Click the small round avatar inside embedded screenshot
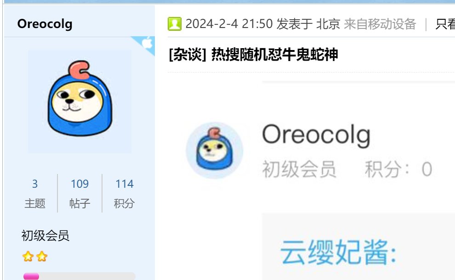The height and width of the screenshot is (280, 455). pos(215,151)
